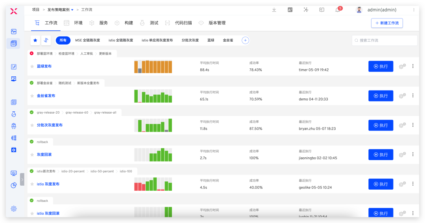Open settings gears for 分批次灰度发布 workflow
The width and height of the screenshot is (425, 223).
[x=403, y=125]
